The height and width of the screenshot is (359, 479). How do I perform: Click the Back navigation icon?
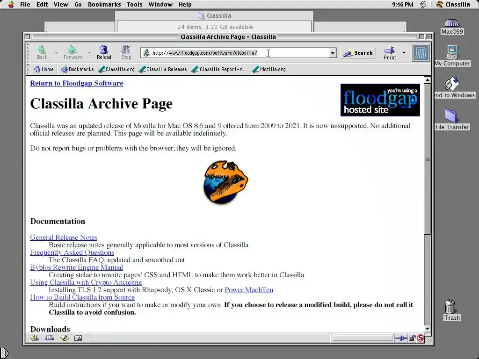42,52
